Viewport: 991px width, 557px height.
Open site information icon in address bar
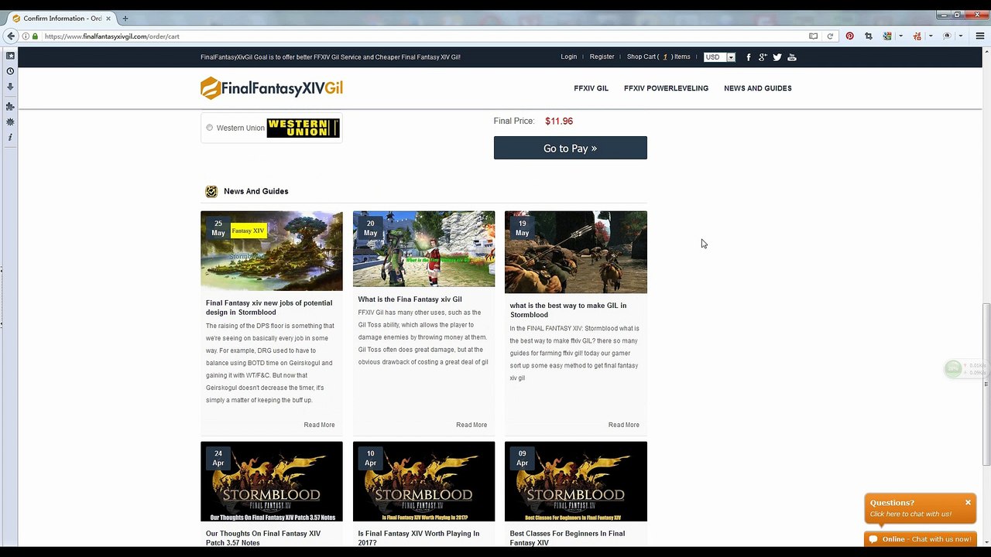[26, 36]
